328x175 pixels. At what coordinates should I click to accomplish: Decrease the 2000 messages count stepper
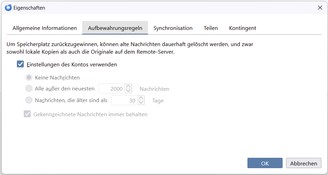coord(128,91)
